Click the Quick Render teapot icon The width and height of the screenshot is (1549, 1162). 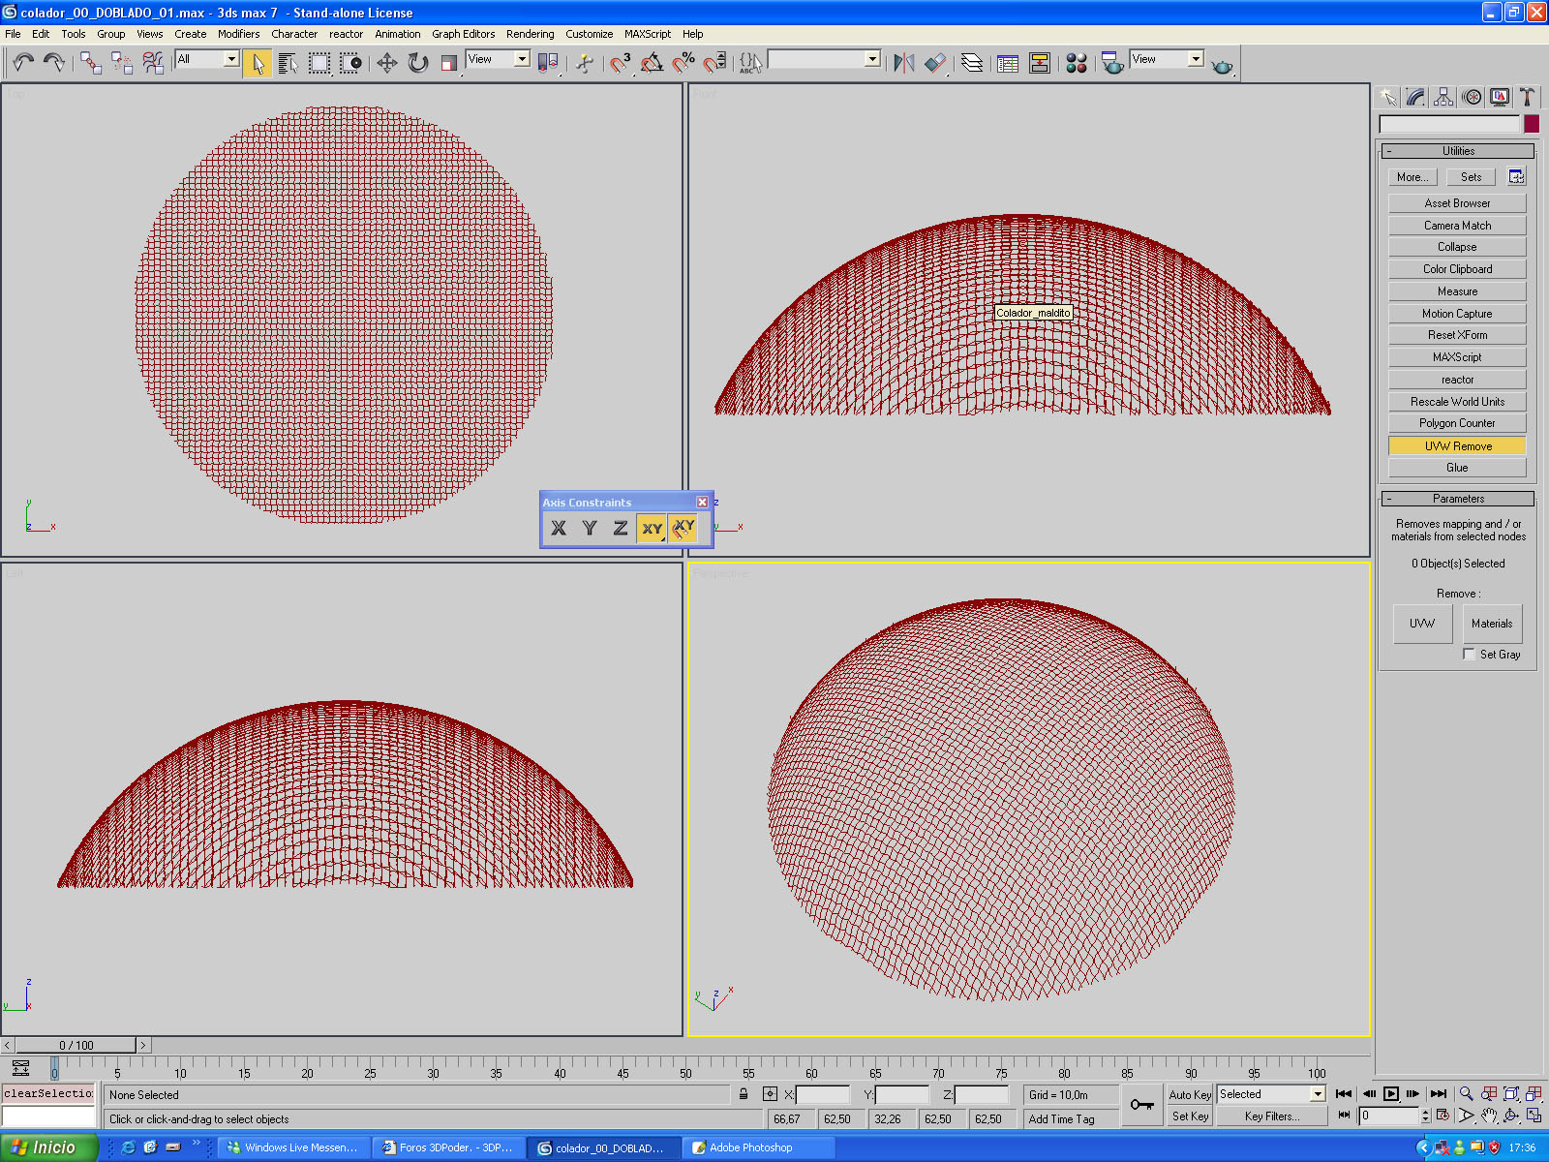(1222, 65)
